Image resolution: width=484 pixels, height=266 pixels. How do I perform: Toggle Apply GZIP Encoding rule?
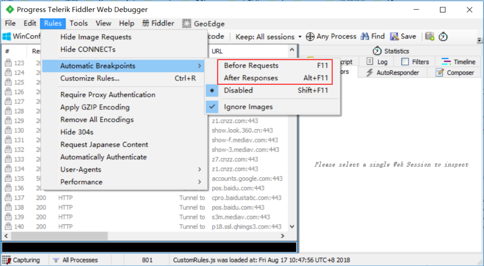pos(124,107)
